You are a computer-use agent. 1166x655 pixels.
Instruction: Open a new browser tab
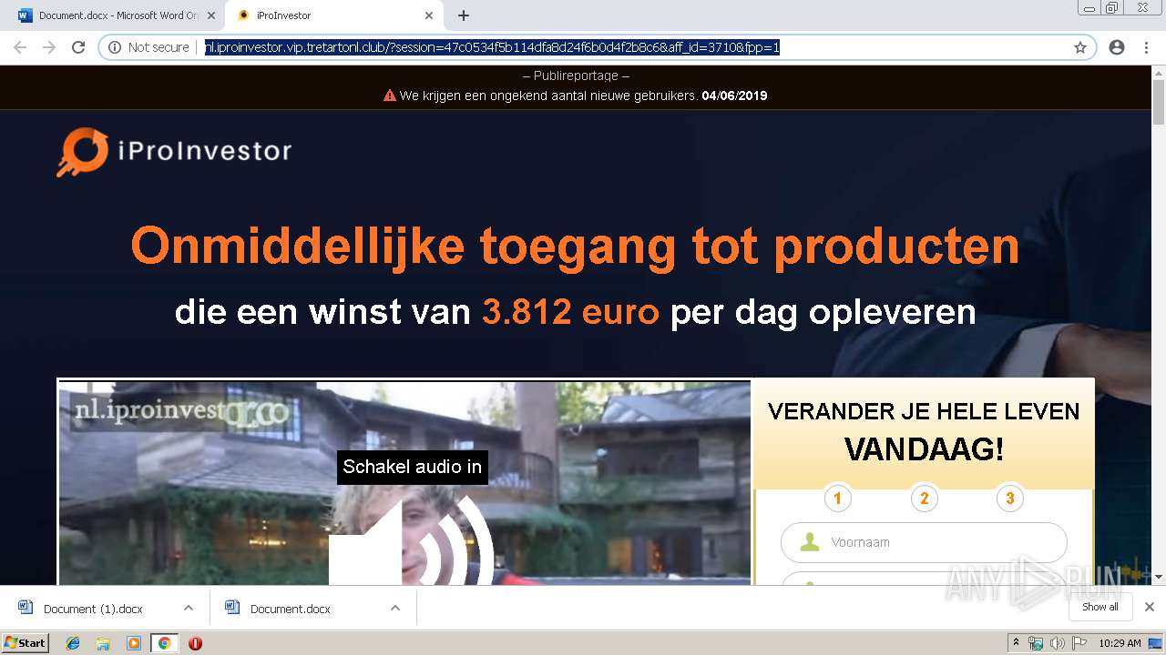coord(463,15)
